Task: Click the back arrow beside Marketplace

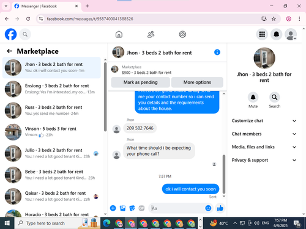Action: pos(10,51)
